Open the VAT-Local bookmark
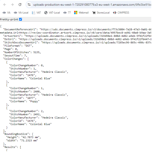The height and width of the screenshot is (152, 152). (52, 13)
